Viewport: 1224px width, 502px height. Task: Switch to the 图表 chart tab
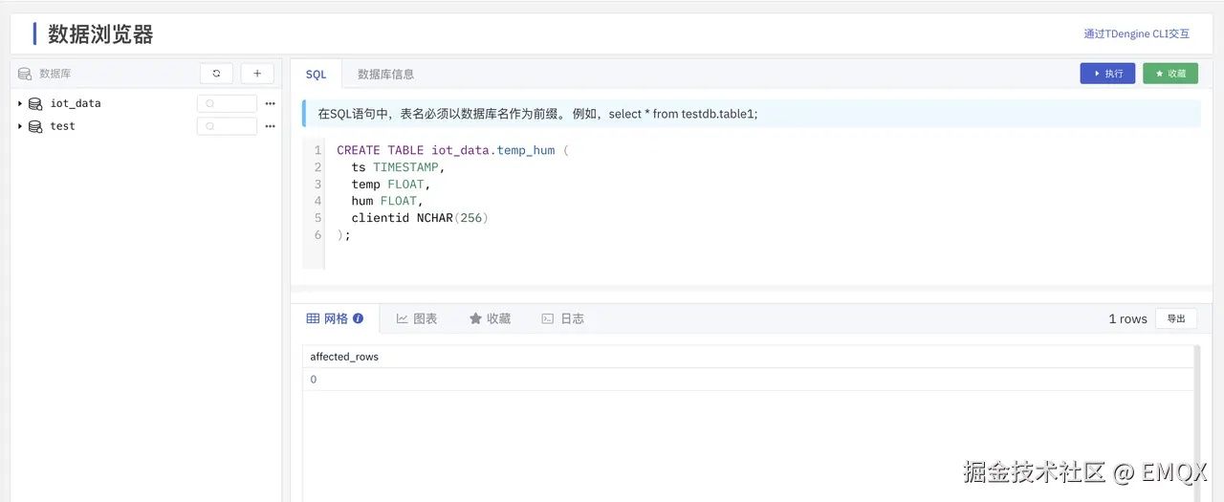(x=417, y=318)
